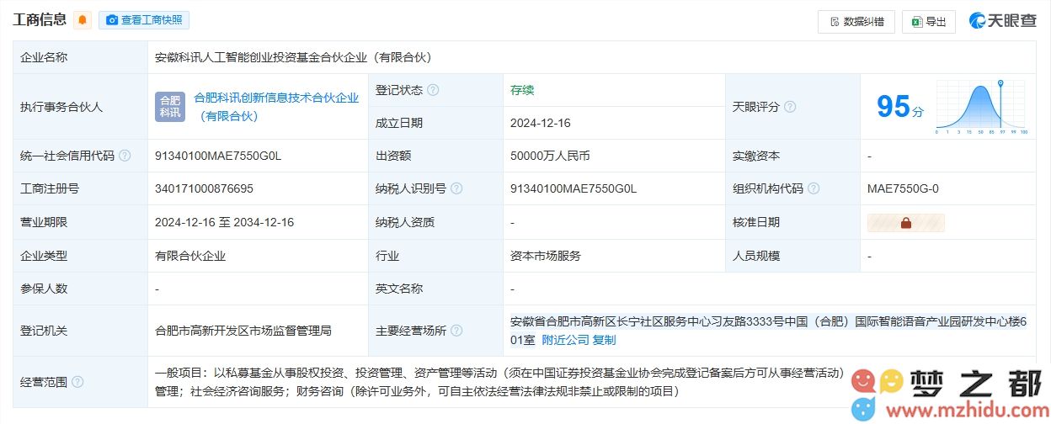Click the 天眼查 logo
This screenshot has width=1051, height=424.
[x=1003, y=21]
